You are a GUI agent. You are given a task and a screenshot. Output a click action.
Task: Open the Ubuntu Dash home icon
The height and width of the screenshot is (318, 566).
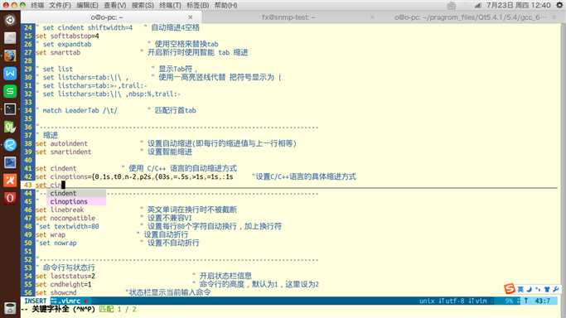pos(10,20)
